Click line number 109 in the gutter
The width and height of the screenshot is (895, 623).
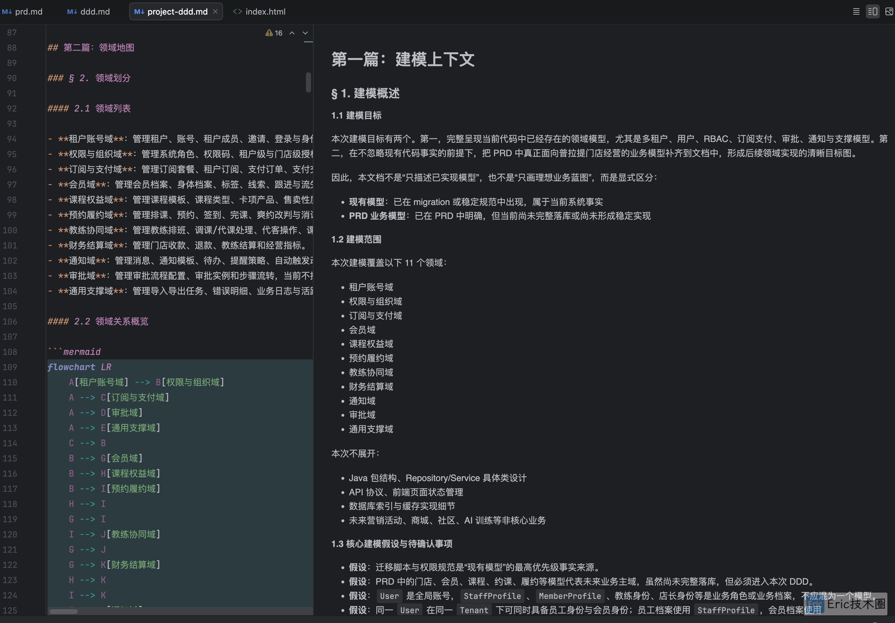[10, 368]
